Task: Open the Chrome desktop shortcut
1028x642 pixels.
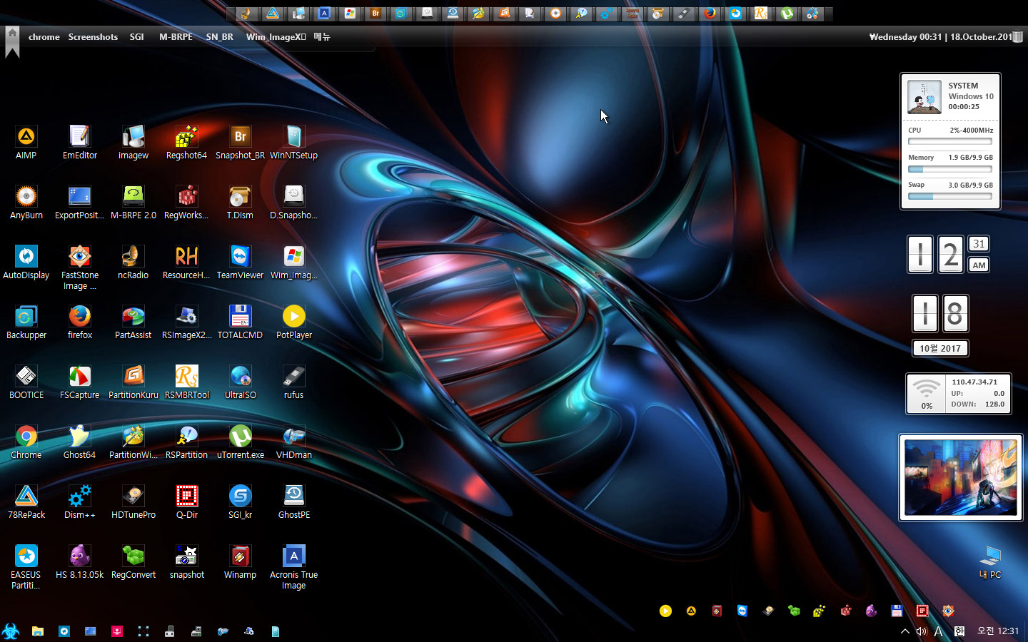Action: 26,442
